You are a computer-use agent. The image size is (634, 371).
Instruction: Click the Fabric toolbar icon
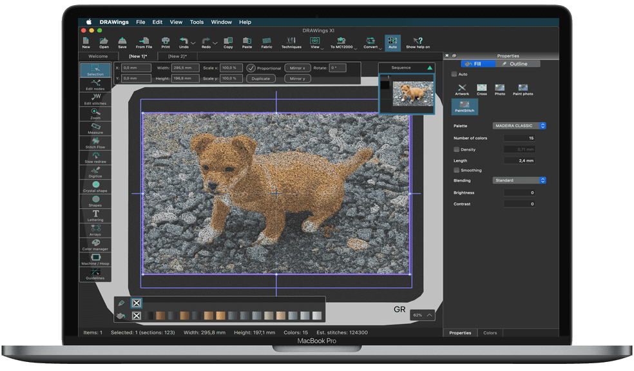266,43
